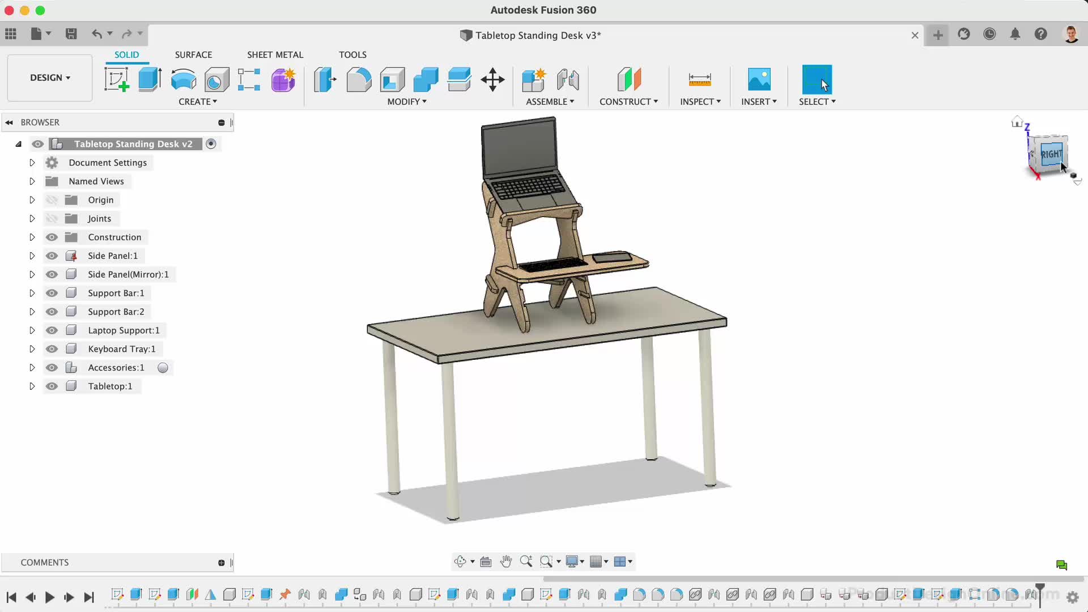
Task: Expand the Side Panel:1 tree node
Action: (32, 256)
